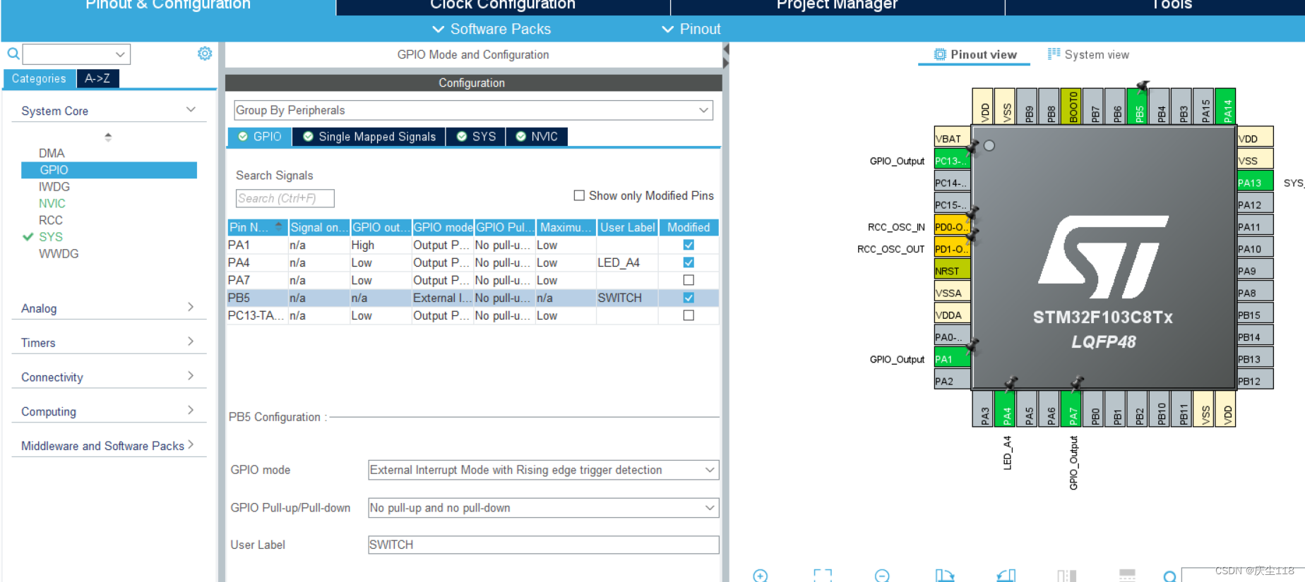The width and height of the screenshot is (1305, 582).
Task: Click the PD0-OSC_IN pin on chip
Action: (x=951, y=227)
